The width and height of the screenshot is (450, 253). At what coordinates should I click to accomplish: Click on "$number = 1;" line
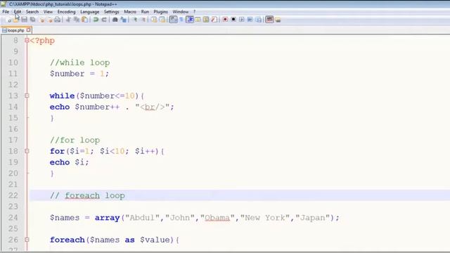pos(79,74)
